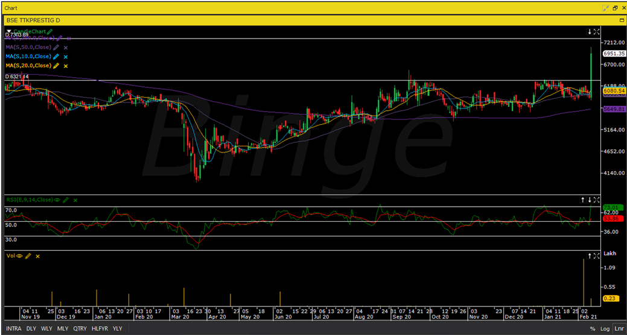Edit the CandleChart settings with pencil icon
The height and width of the screenshot is (335, 627).
49,31
